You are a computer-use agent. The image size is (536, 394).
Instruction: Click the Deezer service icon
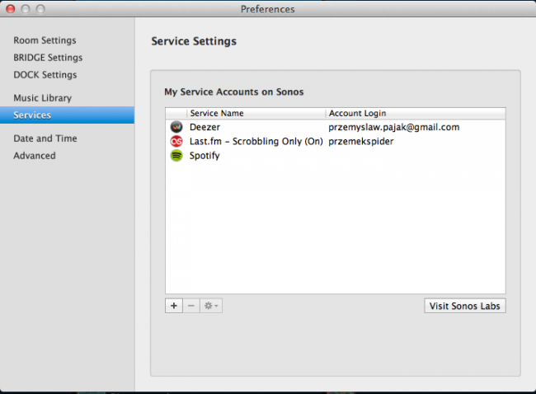pos(176,127)
